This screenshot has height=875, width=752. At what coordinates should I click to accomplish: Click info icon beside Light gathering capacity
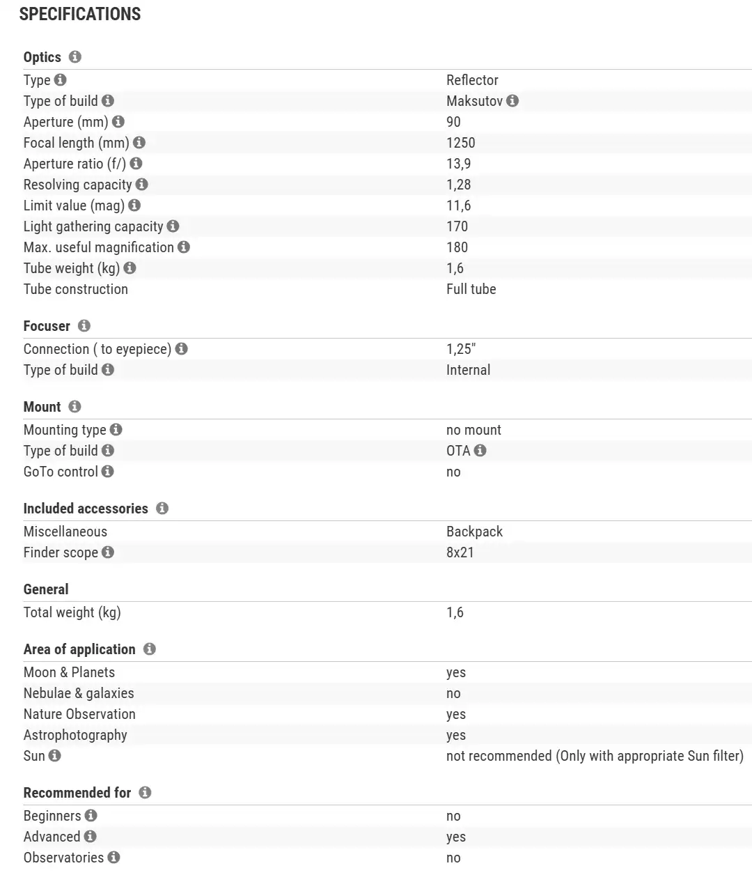173,226
